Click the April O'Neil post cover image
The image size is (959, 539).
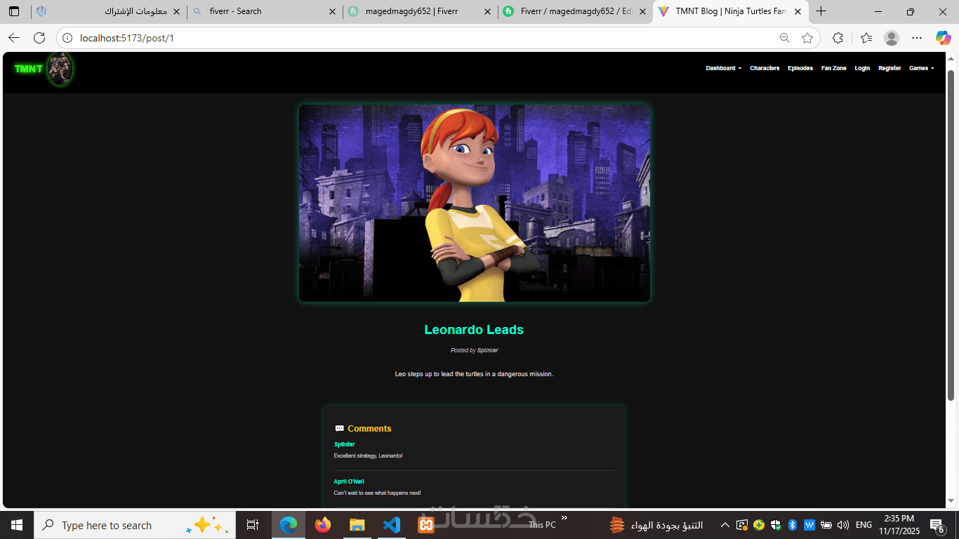pos(475,204)
